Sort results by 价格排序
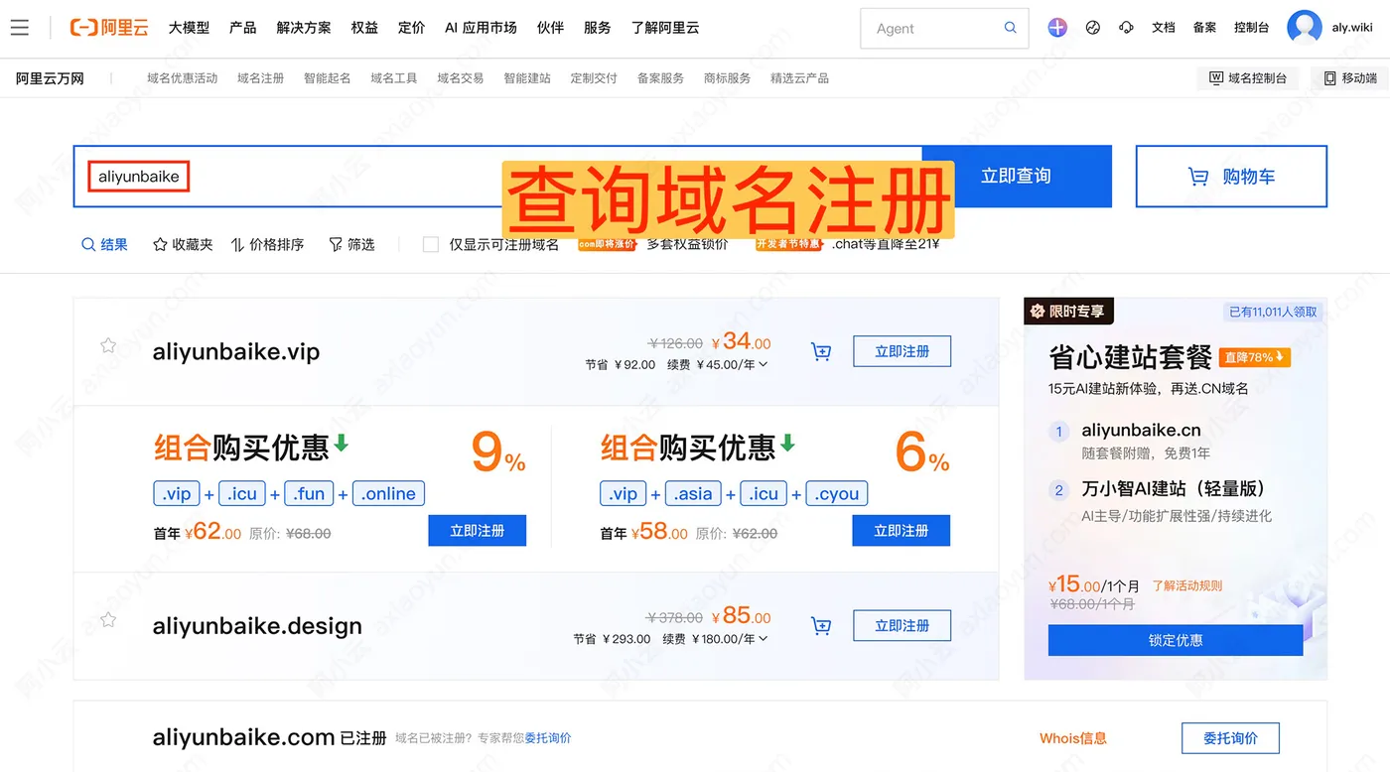Viewport: 1390px width, 772px height. tap(267, 244)
